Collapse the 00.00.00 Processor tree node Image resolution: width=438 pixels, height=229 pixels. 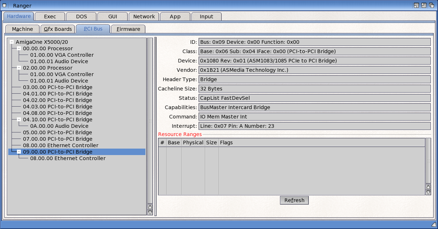[x=19, y=48]
